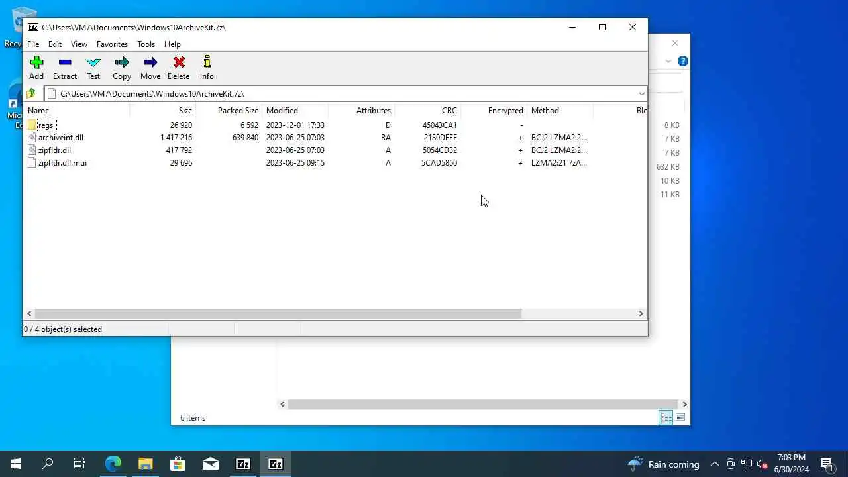The width and height of the screenshot is (848, 477).
Task: Open Windows Start menu
Action: [x=16, y=464]
